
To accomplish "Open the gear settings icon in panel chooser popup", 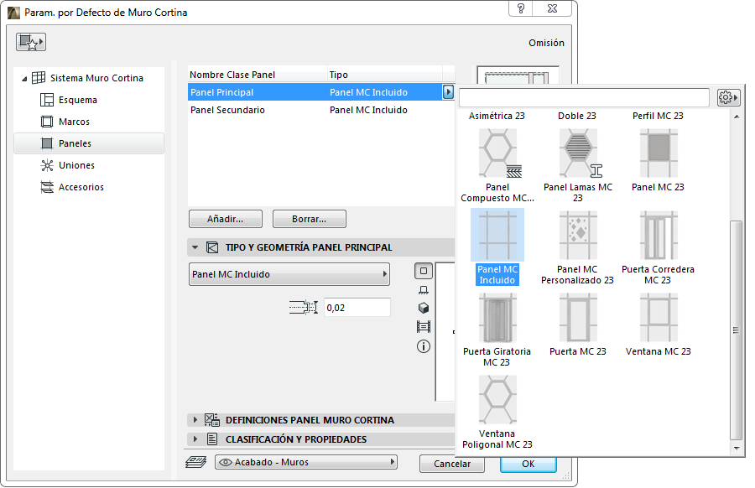I will pos(728,97).
